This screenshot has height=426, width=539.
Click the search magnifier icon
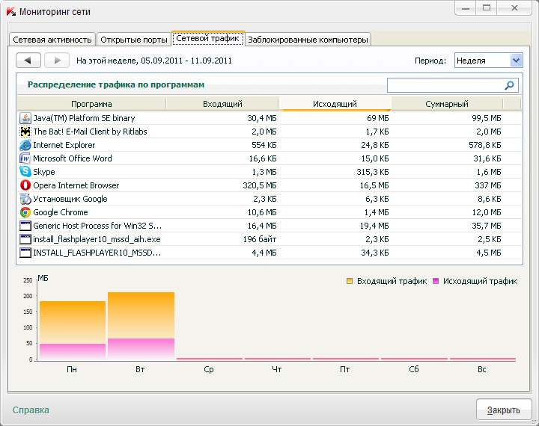pyautogui.click(x=510, y=85)
